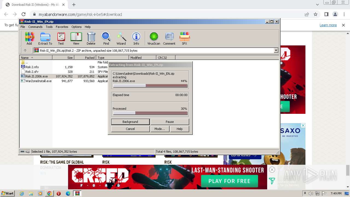Go up one folder level arrow
The height and width of the screenshot is (197, 350).
25,50
